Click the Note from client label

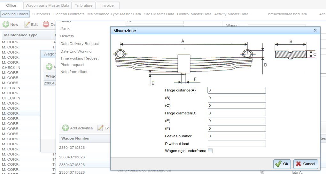tap(74, 72)
